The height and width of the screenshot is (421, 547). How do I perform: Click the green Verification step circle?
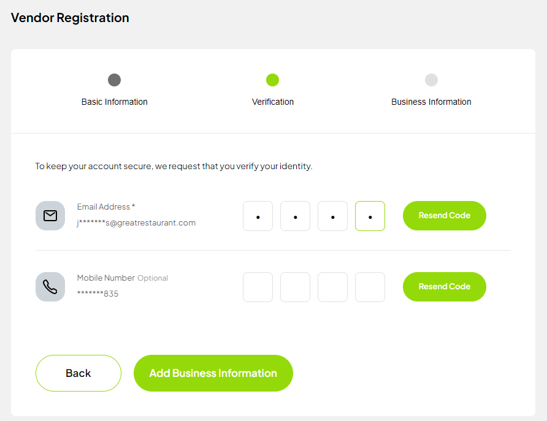point(273,80)
